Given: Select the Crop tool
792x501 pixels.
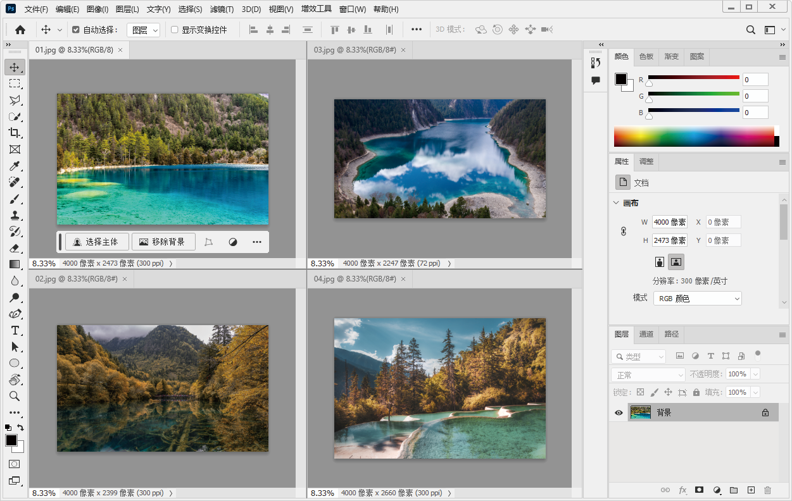Looking at the screenshot, I should coord(14,133).
